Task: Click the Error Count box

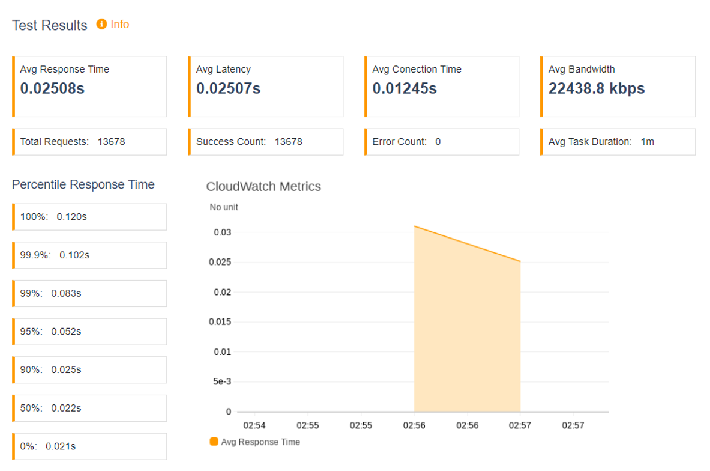Action: coord(442,142)
